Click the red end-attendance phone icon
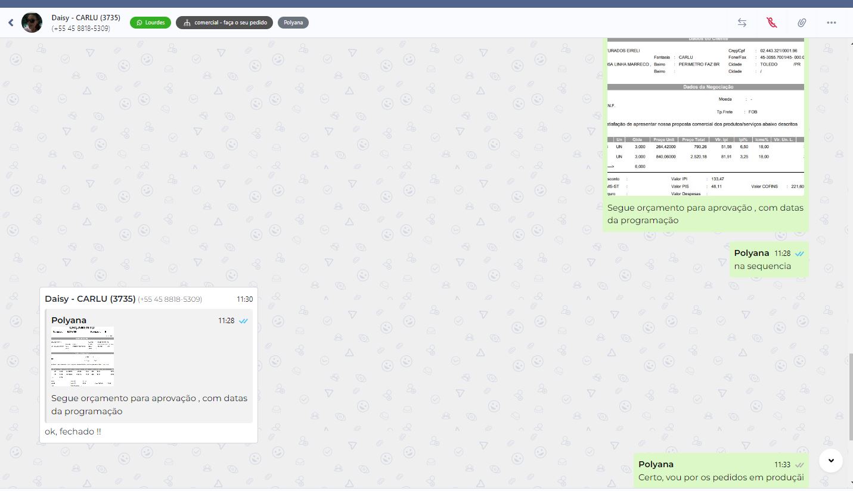Image resolution: width=853 pixels, height=491 pixels. point(772,23)
